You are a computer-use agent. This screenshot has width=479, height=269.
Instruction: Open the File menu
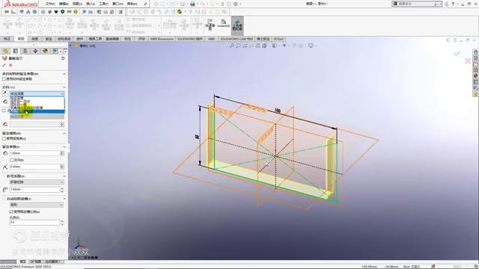(x=50, y=4)
